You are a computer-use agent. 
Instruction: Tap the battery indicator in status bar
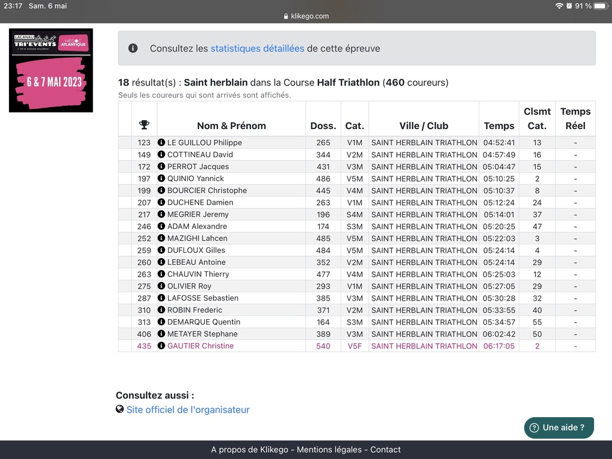point(599,6)
